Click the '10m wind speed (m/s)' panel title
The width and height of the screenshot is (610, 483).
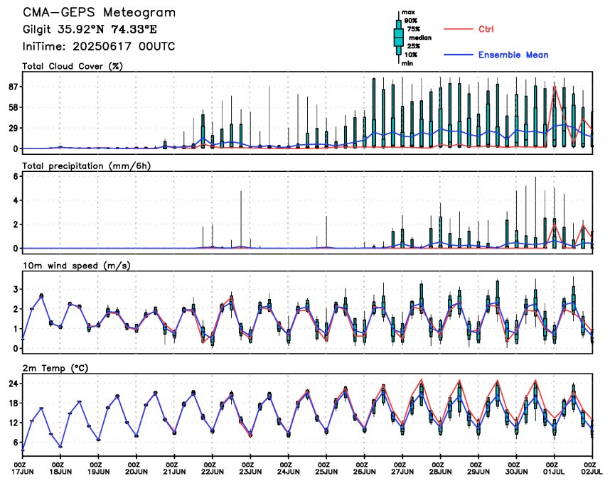[77, 266]
